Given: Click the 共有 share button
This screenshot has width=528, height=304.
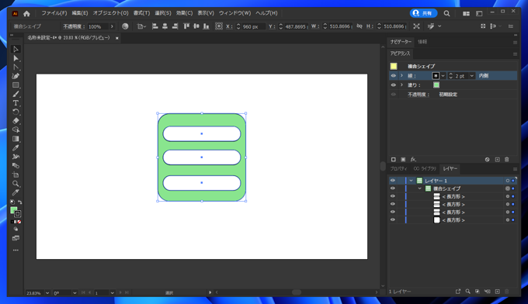Looking at the screenshot, I should (x=423, y=13).
